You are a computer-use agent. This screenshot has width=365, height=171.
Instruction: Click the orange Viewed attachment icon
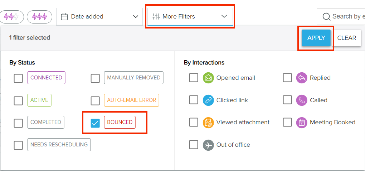pos(208,123)
